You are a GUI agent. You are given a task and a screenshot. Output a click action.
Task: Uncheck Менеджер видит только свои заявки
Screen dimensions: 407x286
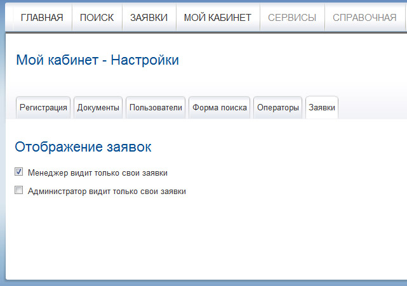click(x=18, y=172)
